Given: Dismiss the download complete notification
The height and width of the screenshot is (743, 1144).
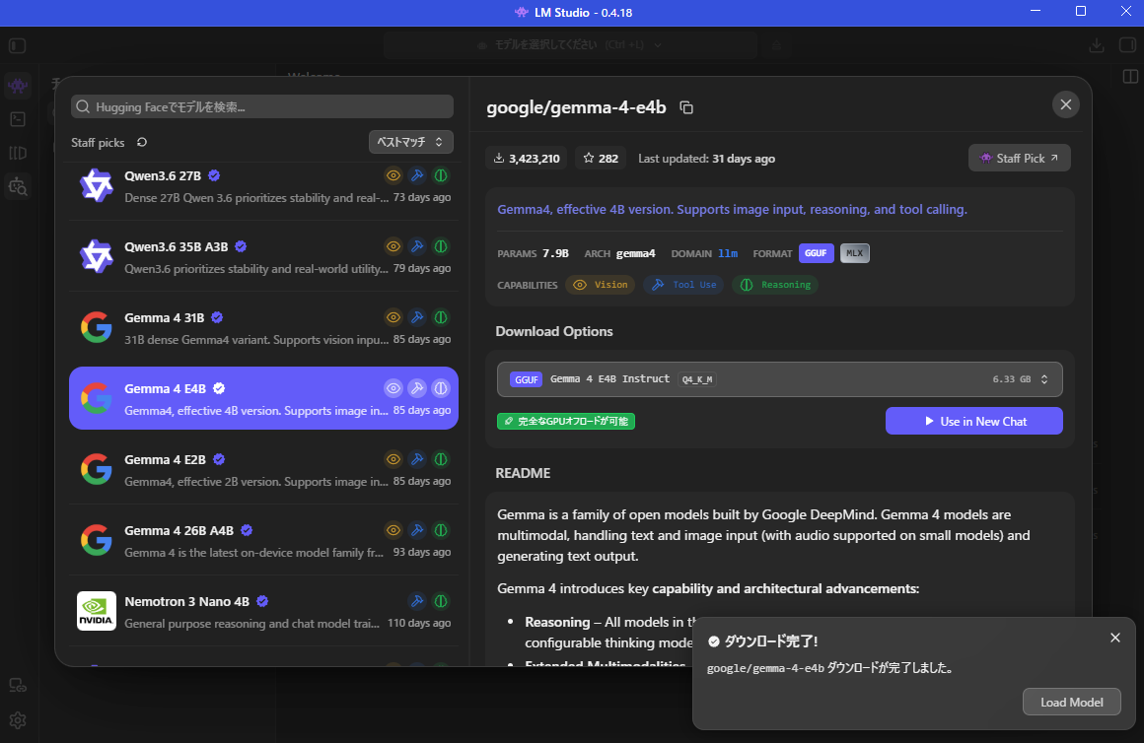Looking at the screenshot, I should tap(1114, 638).
